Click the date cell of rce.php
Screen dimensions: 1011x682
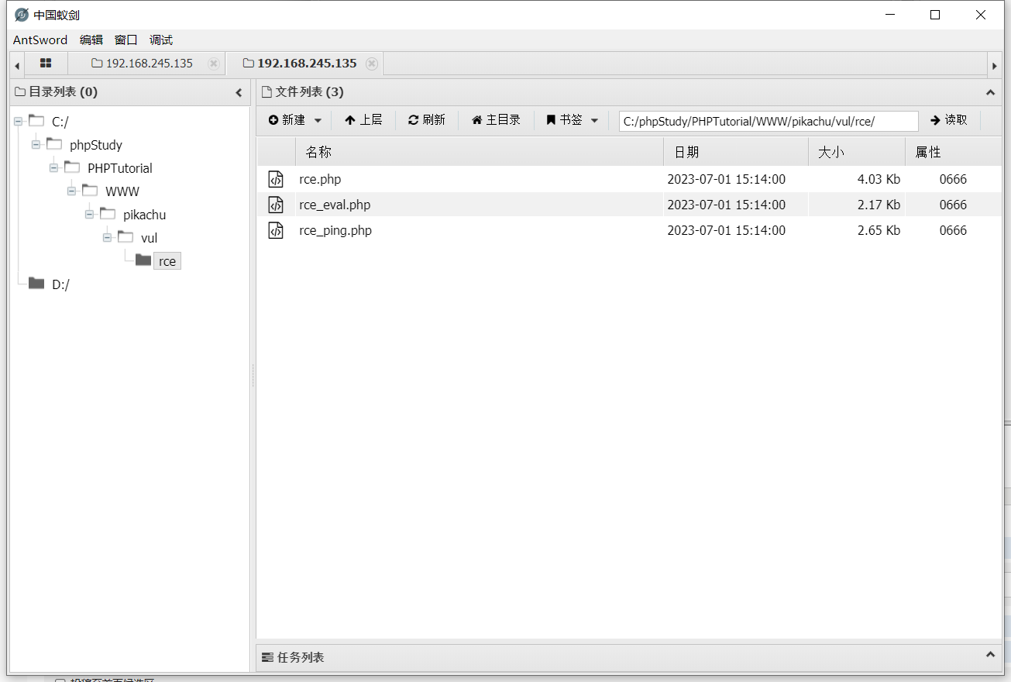[x=726, y=179]
